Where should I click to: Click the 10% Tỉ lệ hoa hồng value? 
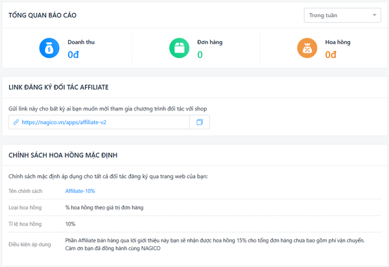pos(71,224)
